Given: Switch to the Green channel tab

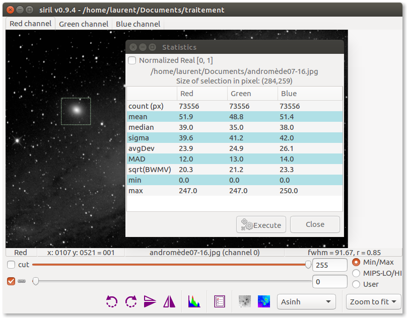Looking at the screenshot, I should pyautogui.click(x=84, y=24).
